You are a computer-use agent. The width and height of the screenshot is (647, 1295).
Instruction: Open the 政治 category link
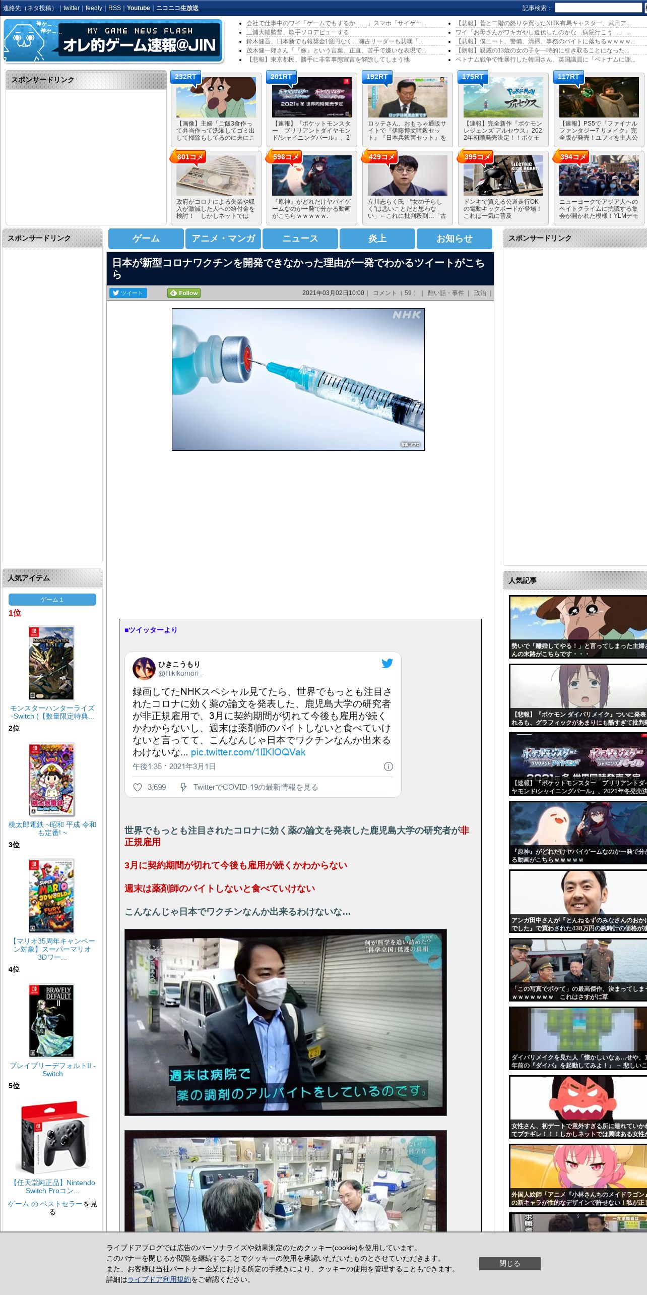[x=480, y=293]
